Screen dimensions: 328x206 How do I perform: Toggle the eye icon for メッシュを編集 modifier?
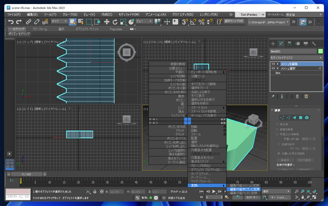[x=273, y=64]
